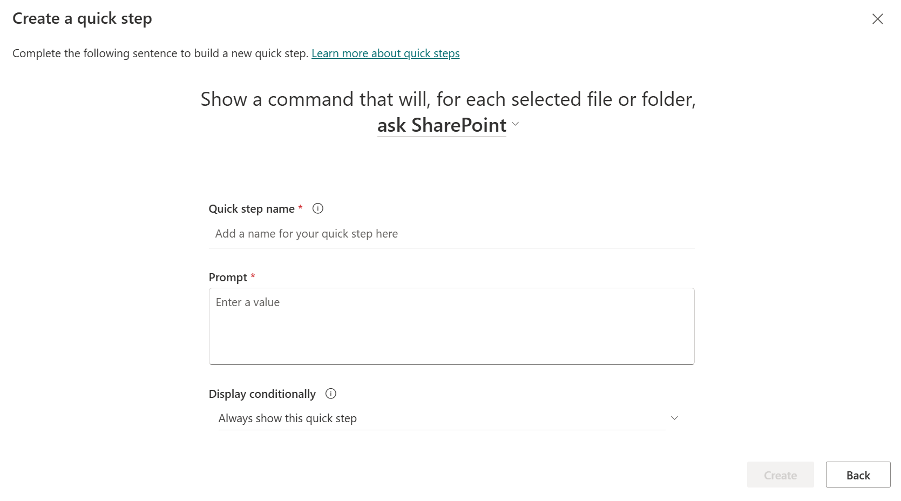This screenshot has height=501, width=901.
Task: Open the Learn more about quick steps link
Action: pyautogui.click(x=385, y=53)
